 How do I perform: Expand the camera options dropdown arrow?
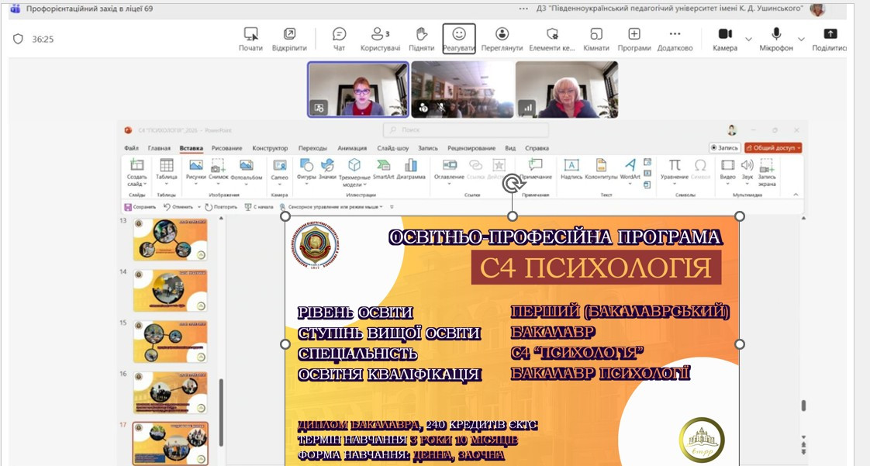[x=748, y=39]
